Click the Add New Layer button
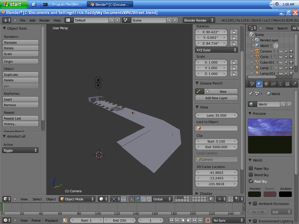 tap(216, 98)
